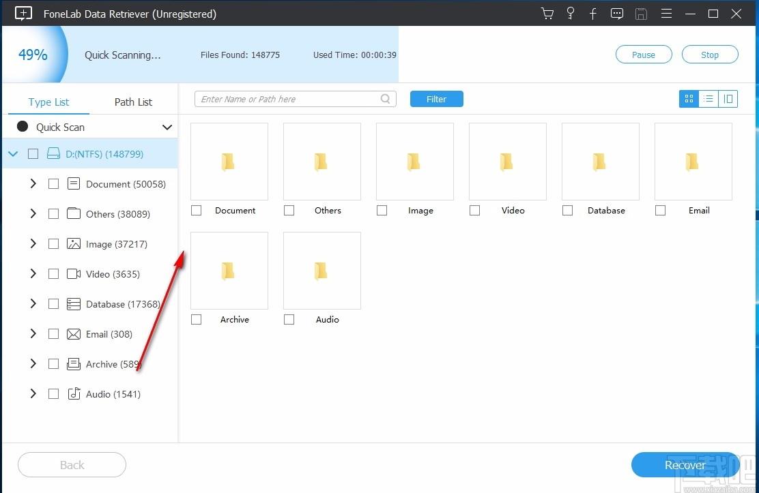The image size is (759, 493).
Task: Switch to thumbnail grid view
Action: [x=689, y=99]
